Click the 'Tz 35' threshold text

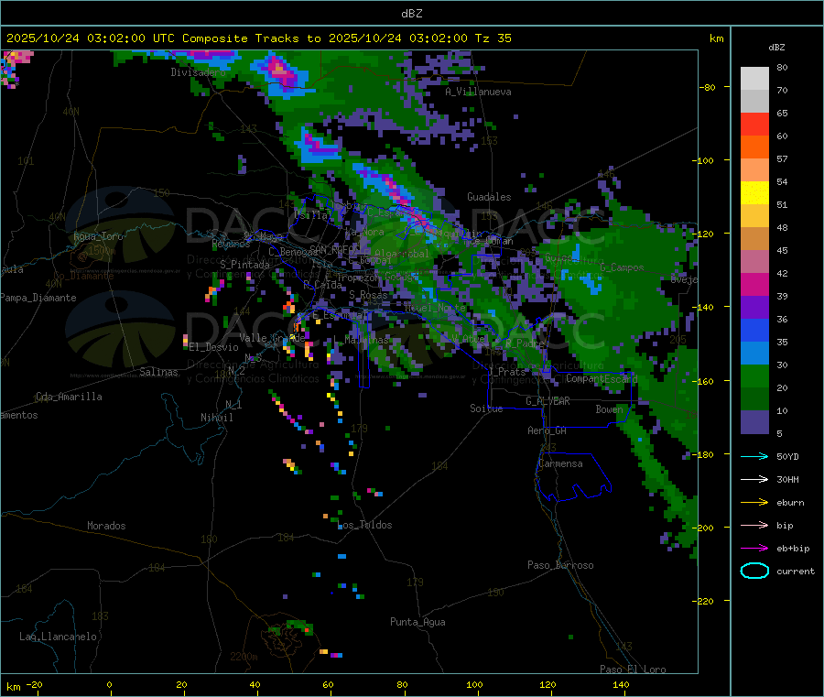(x=493, y=38)
